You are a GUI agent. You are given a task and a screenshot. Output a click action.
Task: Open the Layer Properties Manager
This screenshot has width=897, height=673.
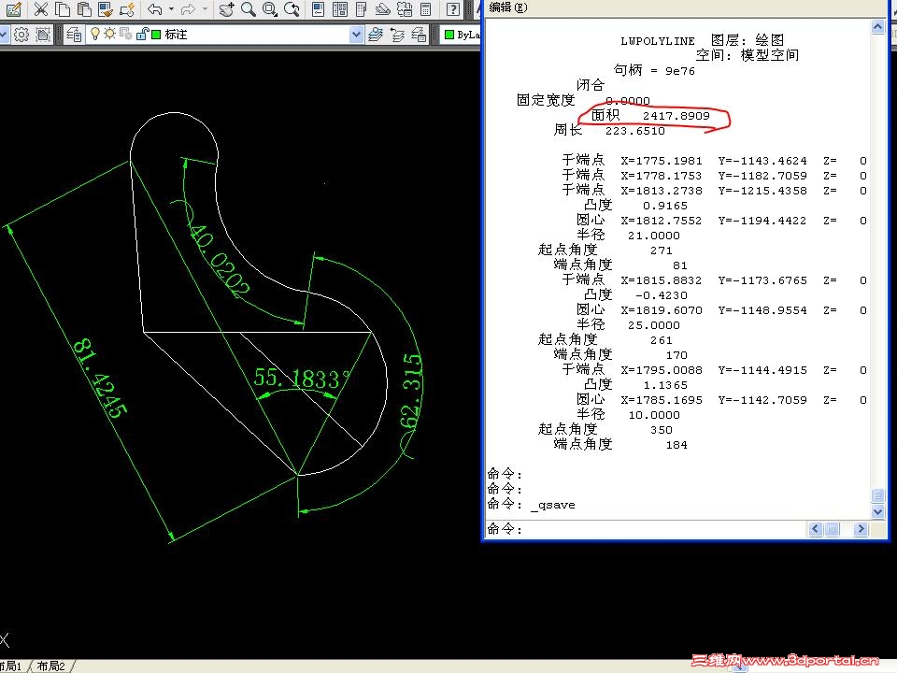pos(74,35)
